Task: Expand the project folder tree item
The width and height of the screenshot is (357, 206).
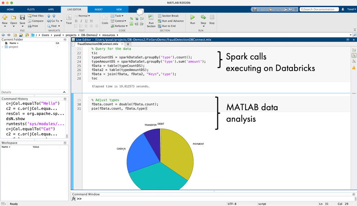Action: [3, 47]
